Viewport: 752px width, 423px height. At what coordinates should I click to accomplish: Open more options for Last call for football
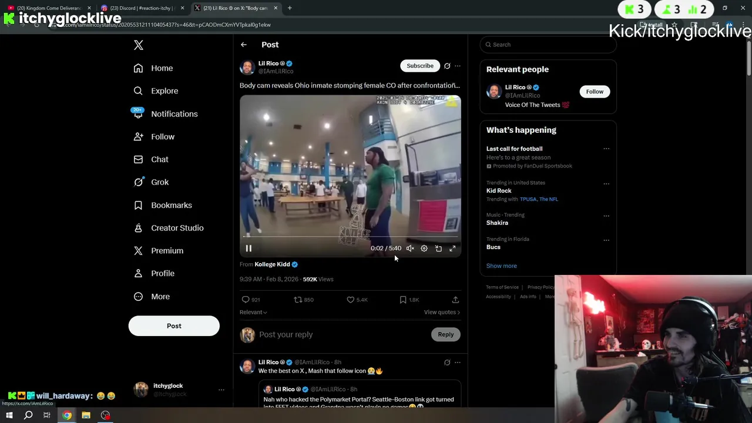pyautogui.click(x=606, y=149)
